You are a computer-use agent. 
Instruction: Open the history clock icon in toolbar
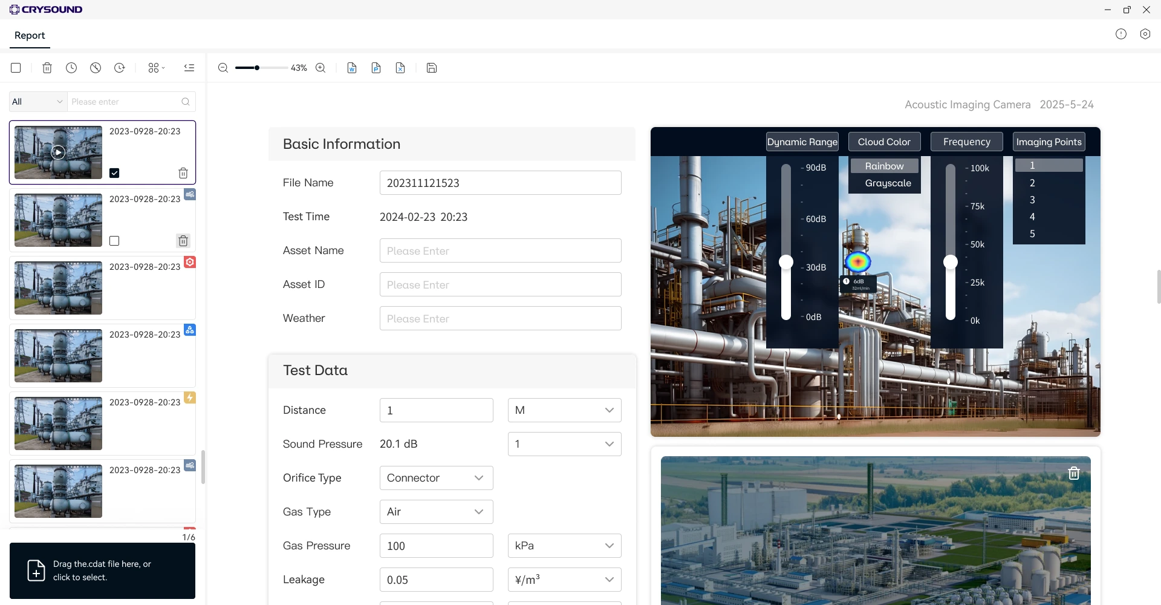[71, 68]
